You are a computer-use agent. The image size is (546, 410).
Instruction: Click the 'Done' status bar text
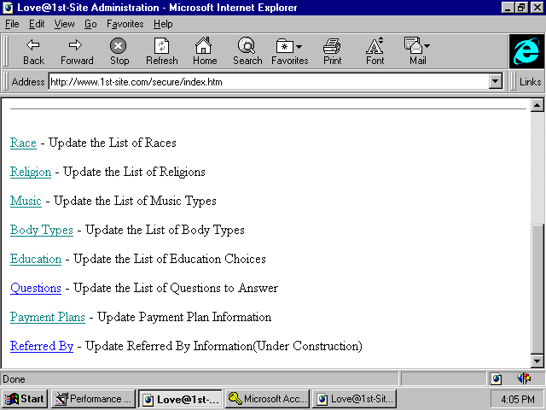tap(14, 379)
